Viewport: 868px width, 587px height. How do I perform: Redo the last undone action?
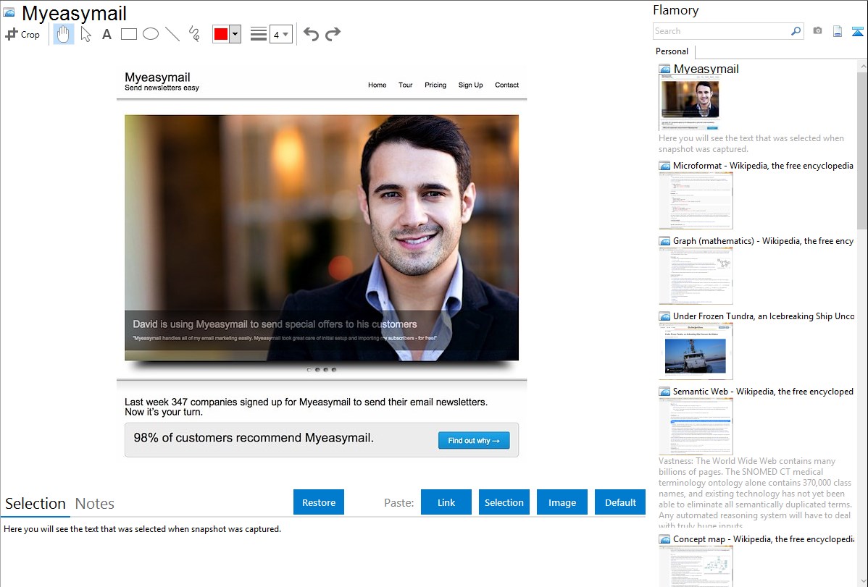pyautogui.click(x=333, y=34)
